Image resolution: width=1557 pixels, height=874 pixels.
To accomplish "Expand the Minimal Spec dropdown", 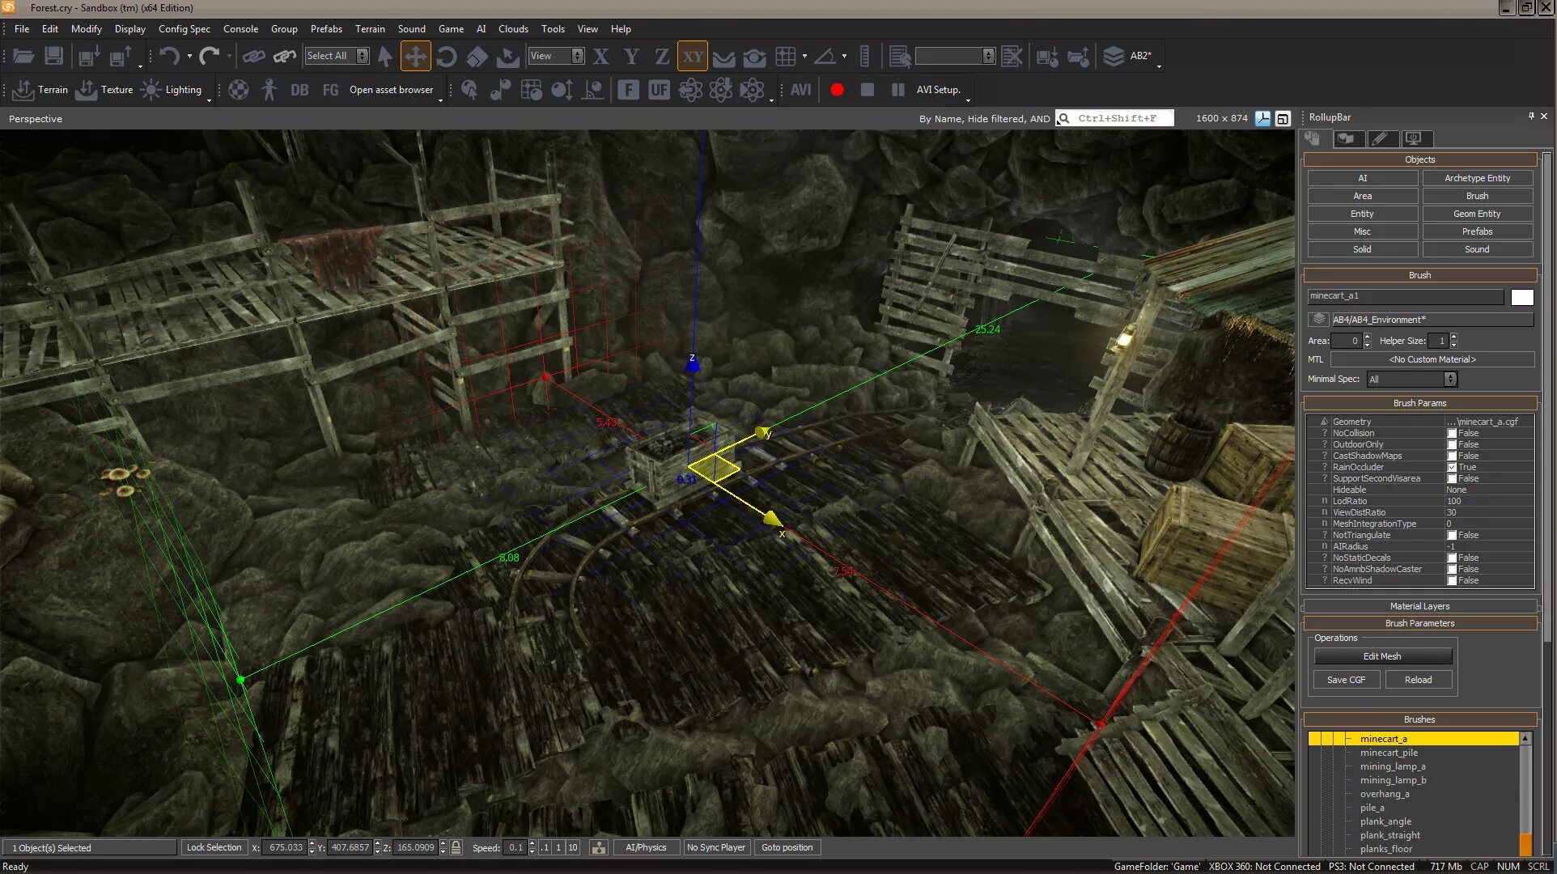I will [x=1450, y=379].
